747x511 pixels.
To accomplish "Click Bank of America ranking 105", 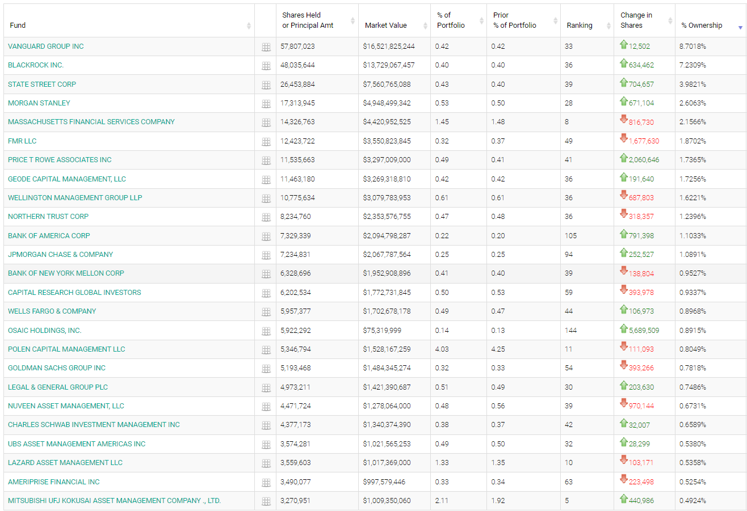I will pyautogui.click(x=570, y=236).
